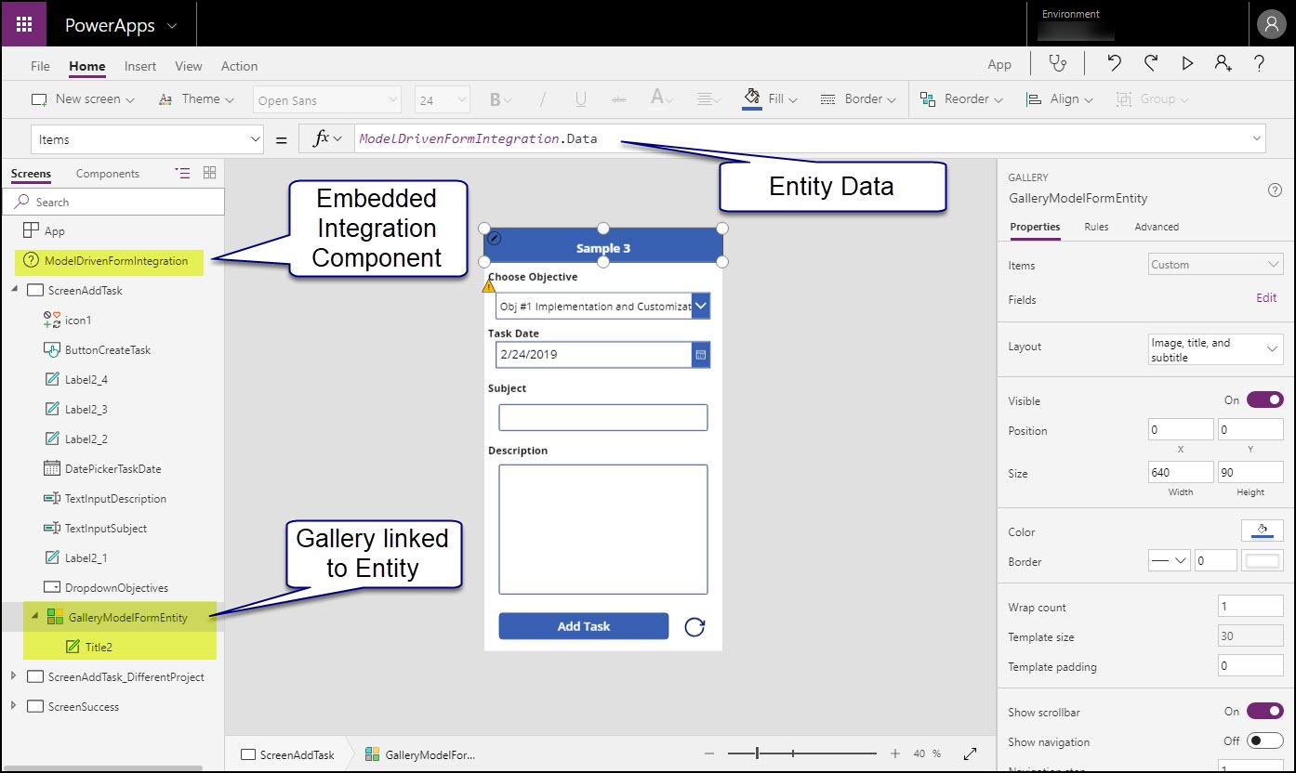Toggle the Visible switch off
The height and width of the screenshot is (773, 1296).
[x=1264, y=400]
